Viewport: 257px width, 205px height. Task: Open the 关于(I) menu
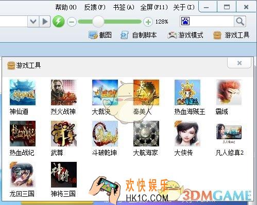tap(184, 7)
